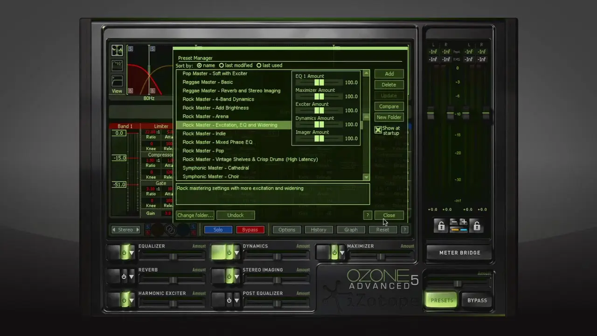Image resolution: width=597 pixels, height=336 pixels.
Task: Select the Rock Master - Pop preset
Action: (x=203, y=151)
